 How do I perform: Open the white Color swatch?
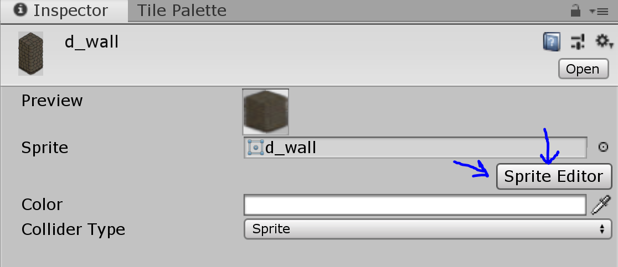click(x=415, y=205)
